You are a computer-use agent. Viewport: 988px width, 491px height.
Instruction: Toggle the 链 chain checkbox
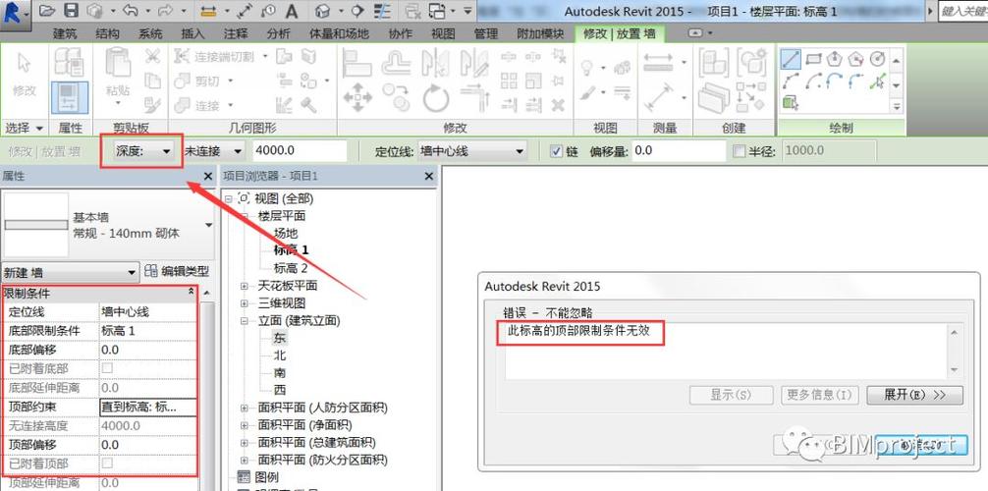pyautogui.click(x=556, y=151)
